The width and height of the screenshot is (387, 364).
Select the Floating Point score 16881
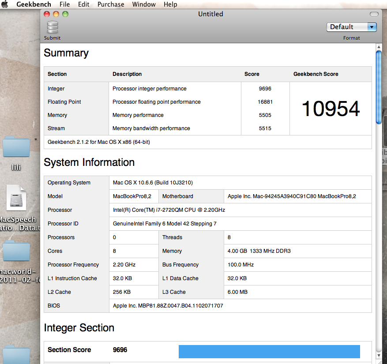point(265,102)
